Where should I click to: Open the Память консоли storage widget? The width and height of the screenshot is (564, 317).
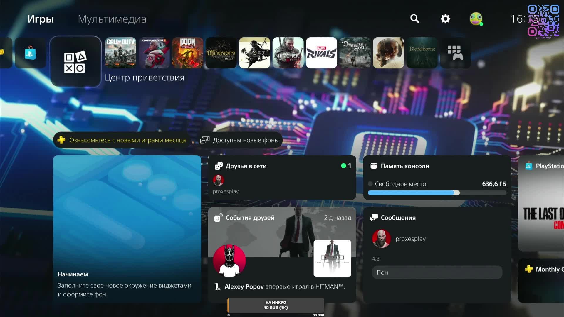tap(437, 178)
